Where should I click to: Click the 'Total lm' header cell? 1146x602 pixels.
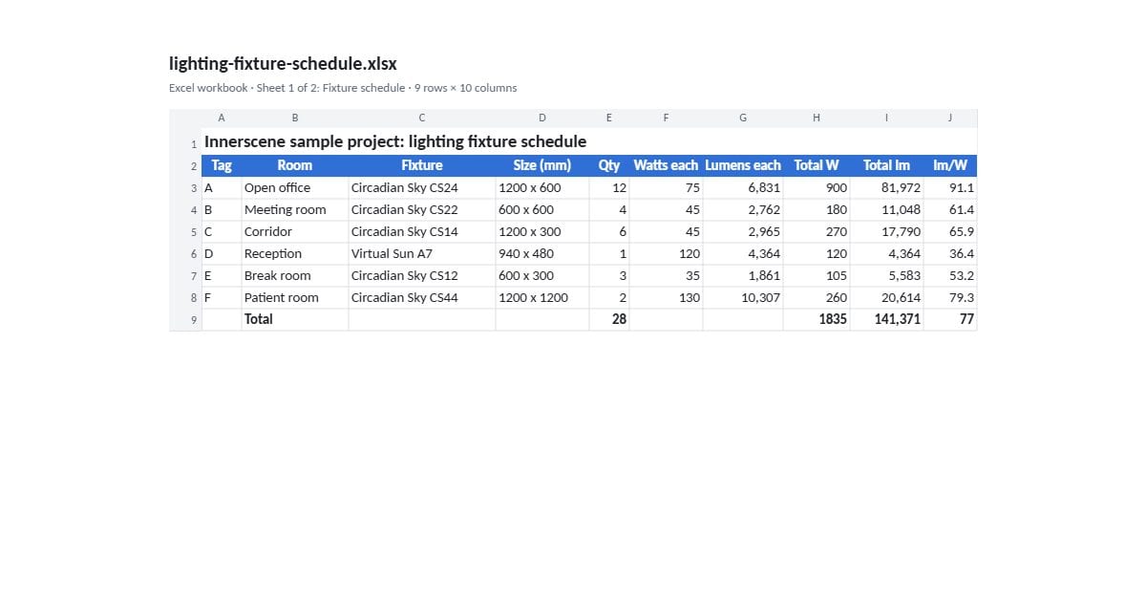887,165
